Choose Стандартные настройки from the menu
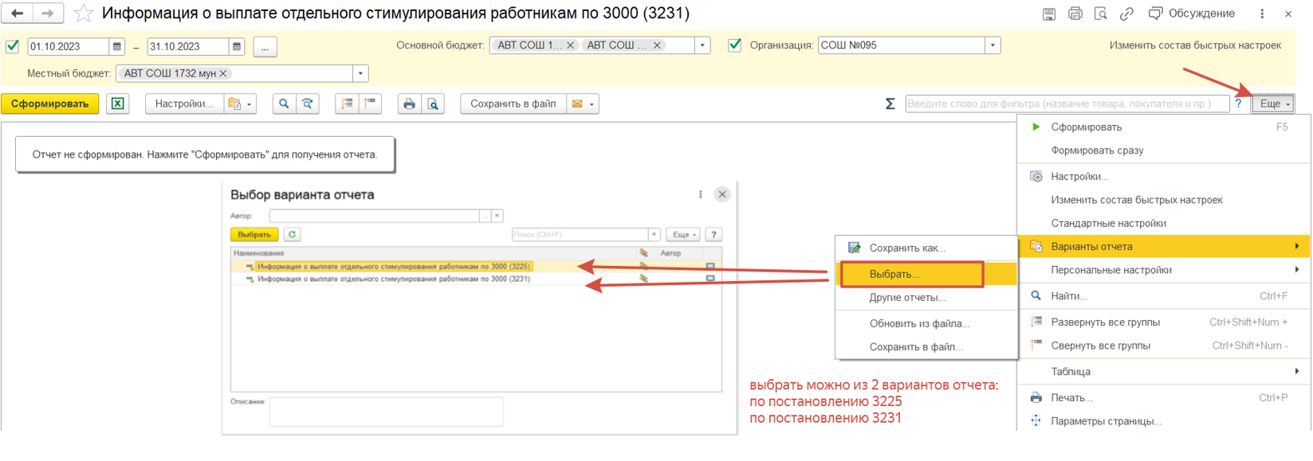The height and width of the screenshot is (461, 1313). pos(1108,223)
